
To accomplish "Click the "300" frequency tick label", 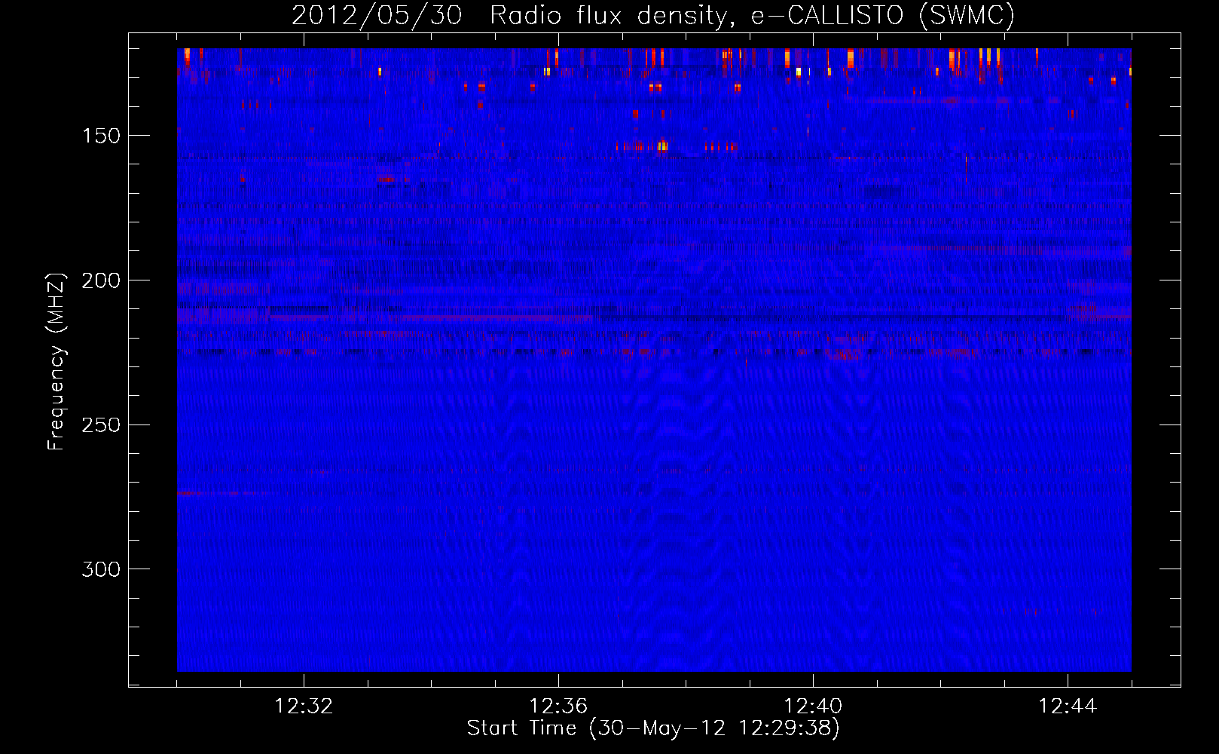I will (x=101, y=569).
